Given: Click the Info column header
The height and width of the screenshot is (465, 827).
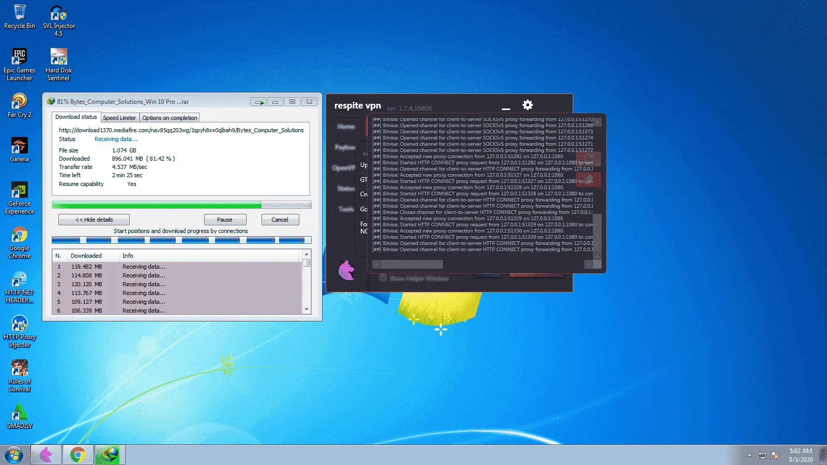Looking at the screenshot, I should tap(209, 256).
